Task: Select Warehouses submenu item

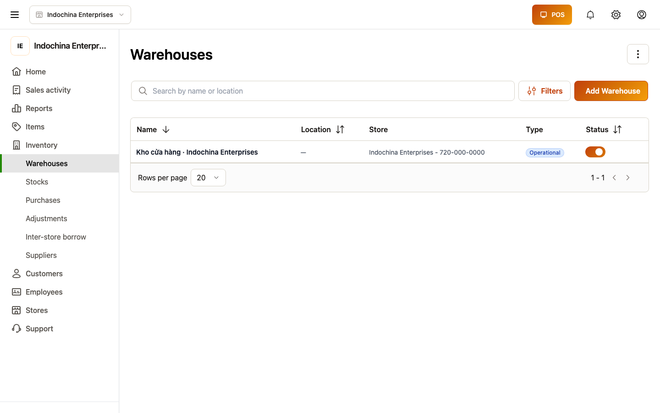Action: click(60, 163)
